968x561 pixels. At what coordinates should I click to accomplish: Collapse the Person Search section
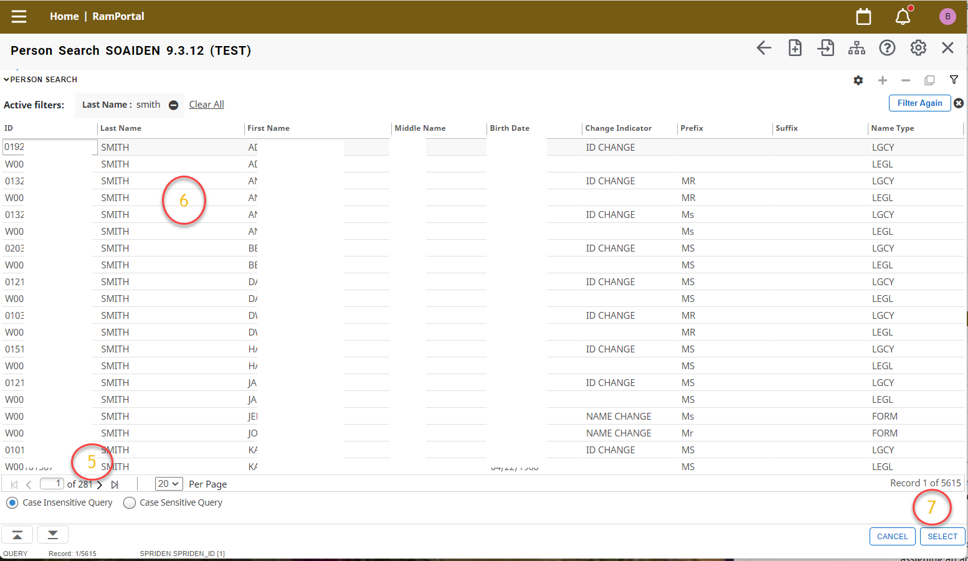click(x=7, y=80)
